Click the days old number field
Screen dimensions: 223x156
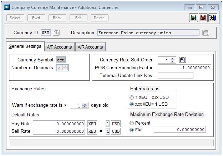coord(76,105)
